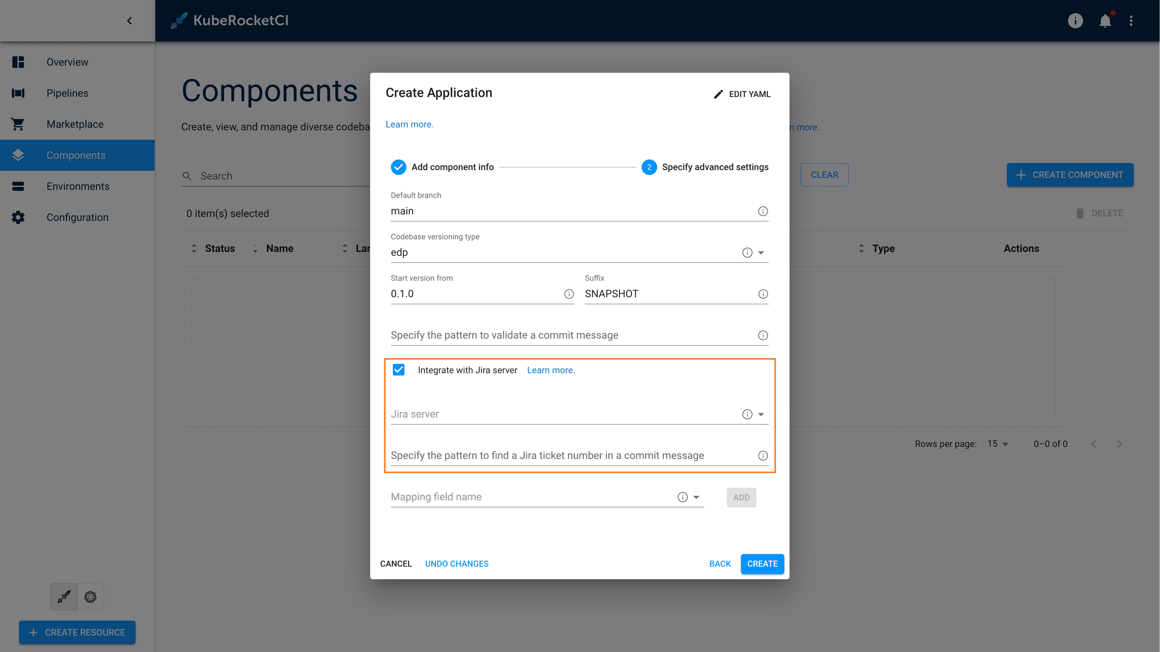Select the Components menu item
This screenshot has height=652, width=1160.
(x=77, y=155)
